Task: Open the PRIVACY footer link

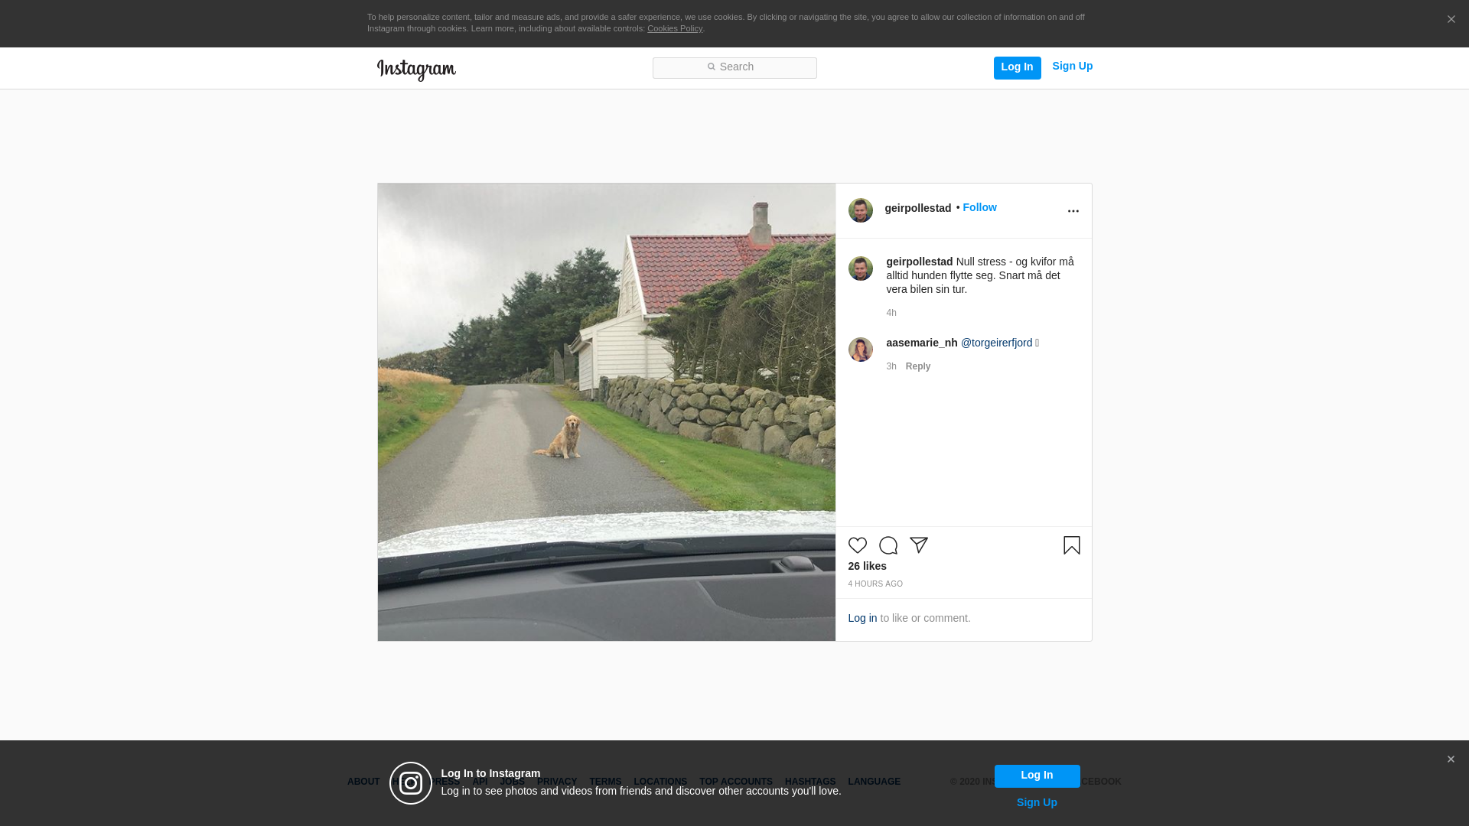Action: [x=557, y=782]
